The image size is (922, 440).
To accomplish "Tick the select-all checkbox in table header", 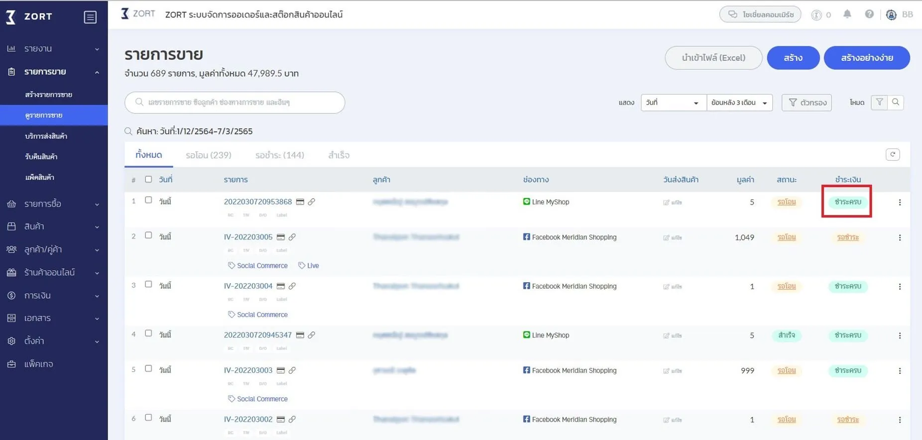I will click(148, 179).
